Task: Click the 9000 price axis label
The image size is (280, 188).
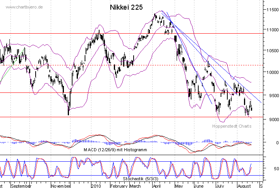Action: (274, 120)
